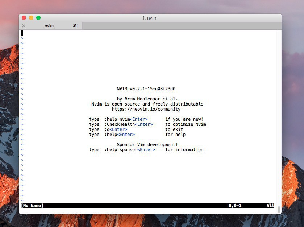304x227 pixels.
Task: Click the yellow minimize window button
Action: tap(31, 18)
